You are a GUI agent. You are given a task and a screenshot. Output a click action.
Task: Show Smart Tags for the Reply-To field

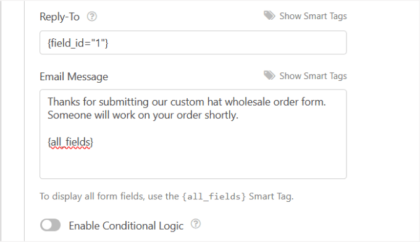(313, 16)
